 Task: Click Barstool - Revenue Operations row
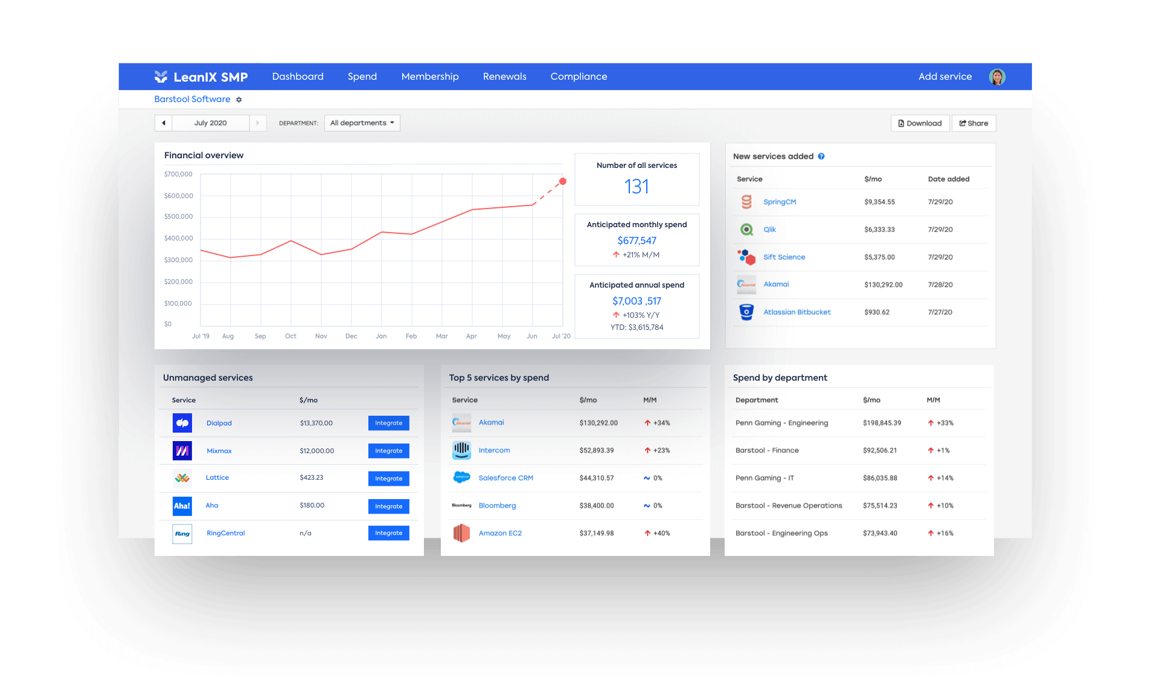click(860, 506)
